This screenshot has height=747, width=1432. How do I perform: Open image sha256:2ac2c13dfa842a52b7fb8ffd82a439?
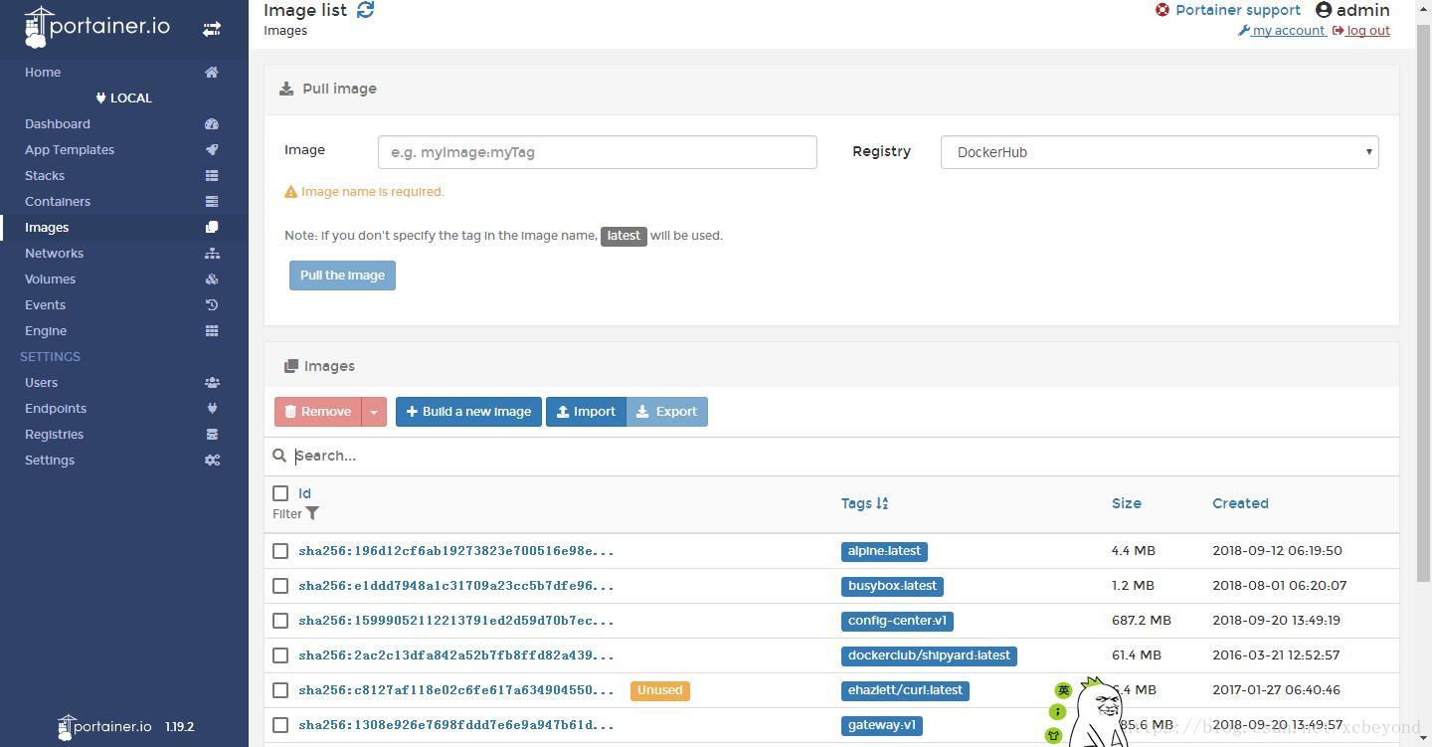[x=456, y=655]
